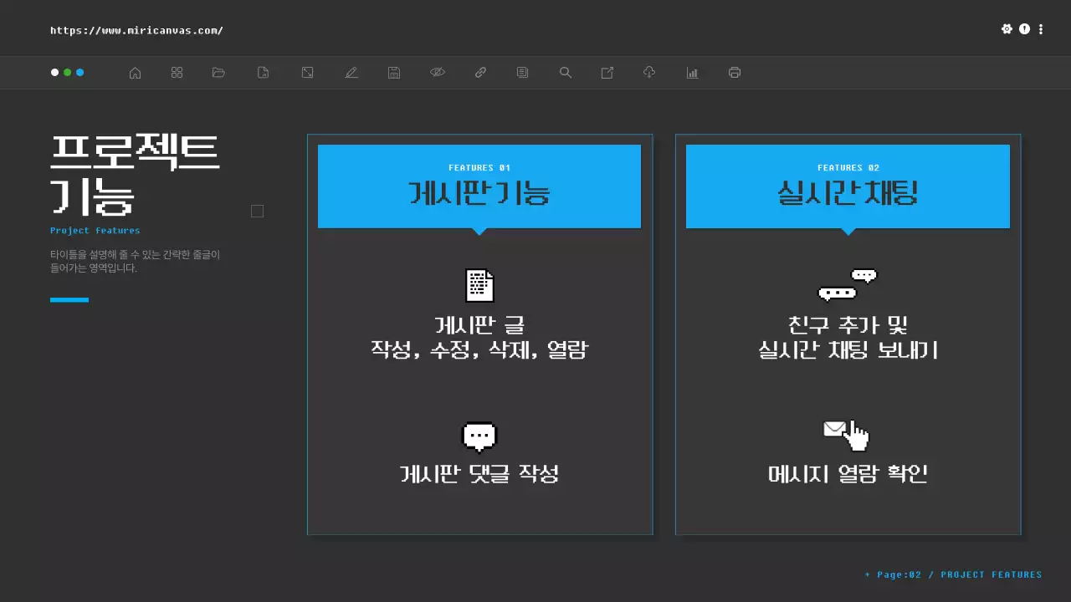
Task: Click the info alert icon
Action: point(1023,28)
